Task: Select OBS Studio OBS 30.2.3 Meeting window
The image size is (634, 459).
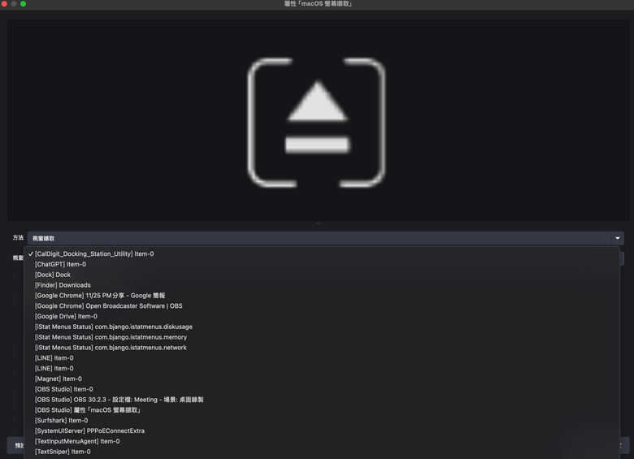Action: [x=321, y=400]
